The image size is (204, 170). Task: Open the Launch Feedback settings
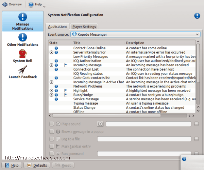(x=23, y=72)
